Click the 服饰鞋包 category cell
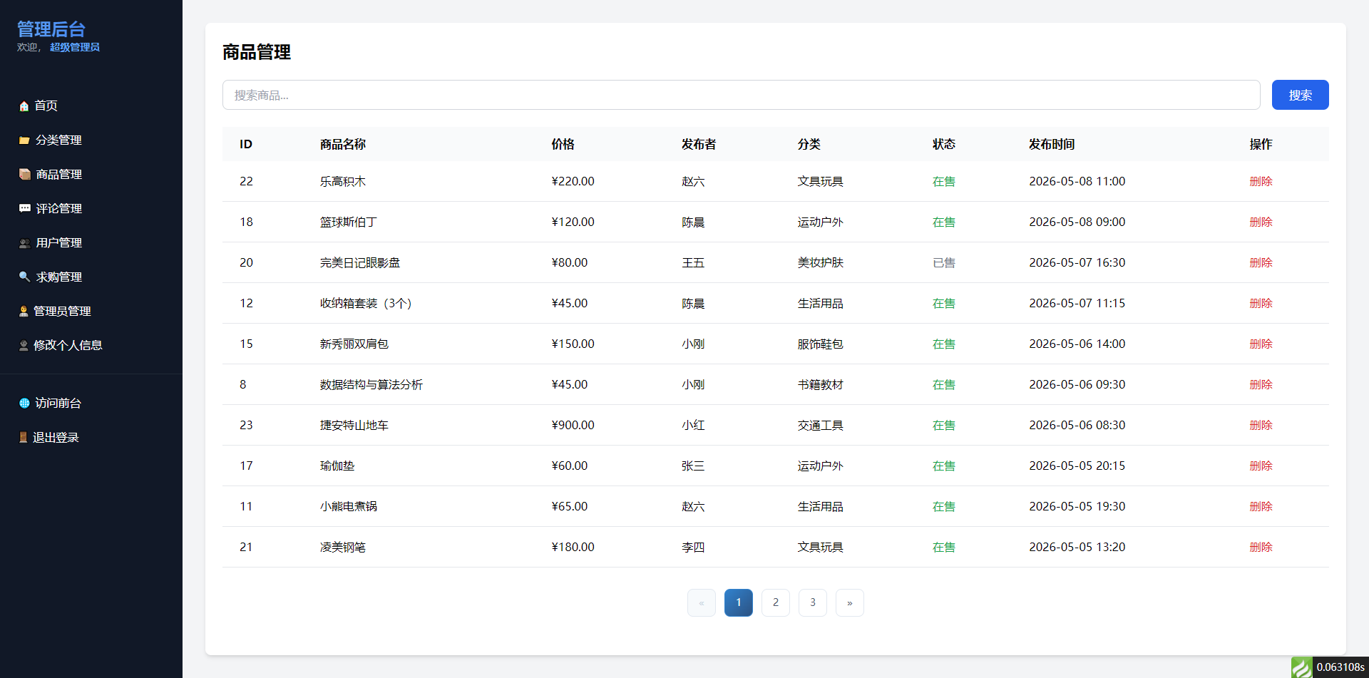The height and width of the screenshot is (678, 1369). pos(821,344)
